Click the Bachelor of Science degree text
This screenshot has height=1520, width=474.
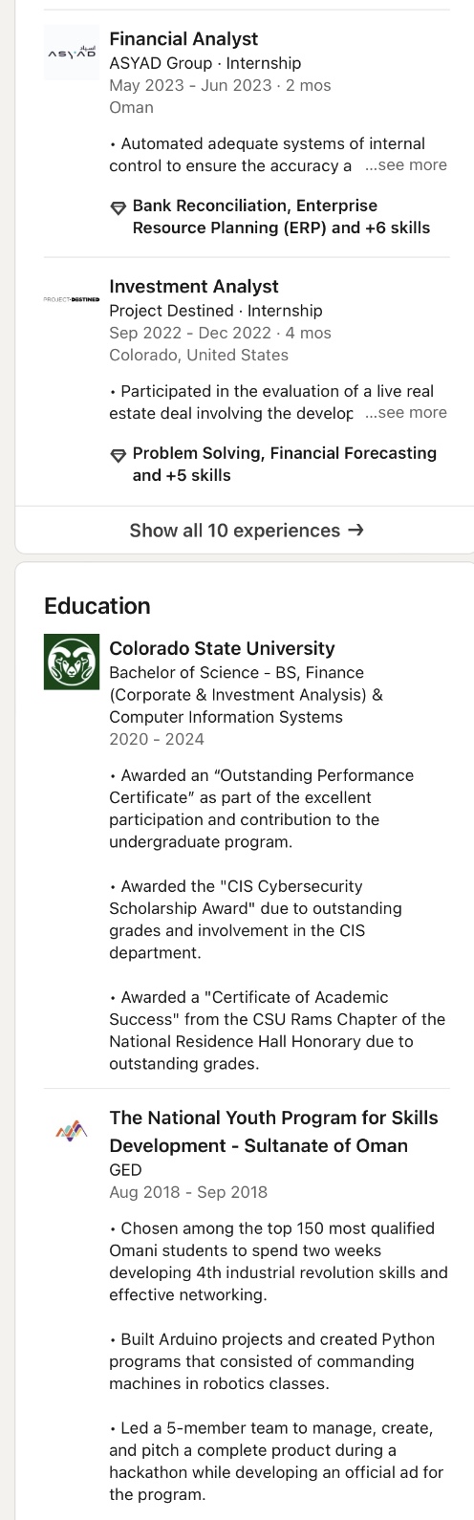pos(246,695)
